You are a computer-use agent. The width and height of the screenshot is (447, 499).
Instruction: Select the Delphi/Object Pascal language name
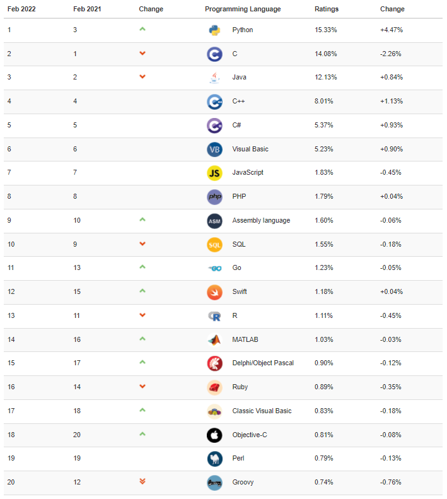(x=263, y=363)
